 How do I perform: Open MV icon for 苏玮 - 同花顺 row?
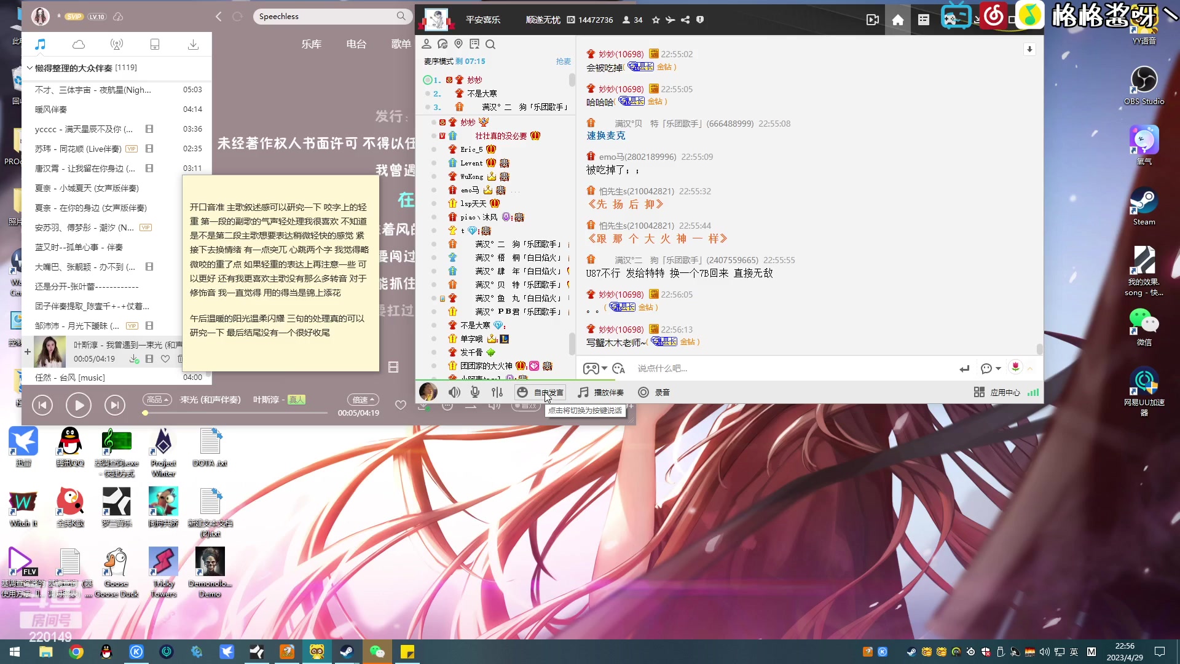149,149
